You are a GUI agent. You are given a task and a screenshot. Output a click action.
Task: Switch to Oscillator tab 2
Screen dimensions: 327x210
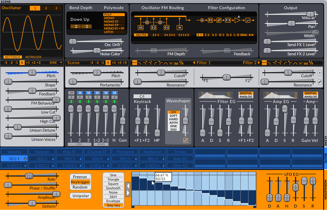[46, 8]
